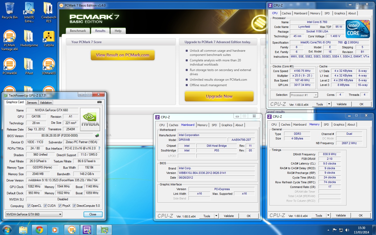The height and width of the screenshot is (235, 376).
Task: Click Tools button in Memory CPU-Z window
Action: point(319,215)
